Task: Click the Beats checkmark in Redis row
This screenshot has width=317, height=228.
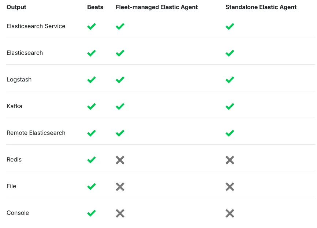Action: pos(92,160)
